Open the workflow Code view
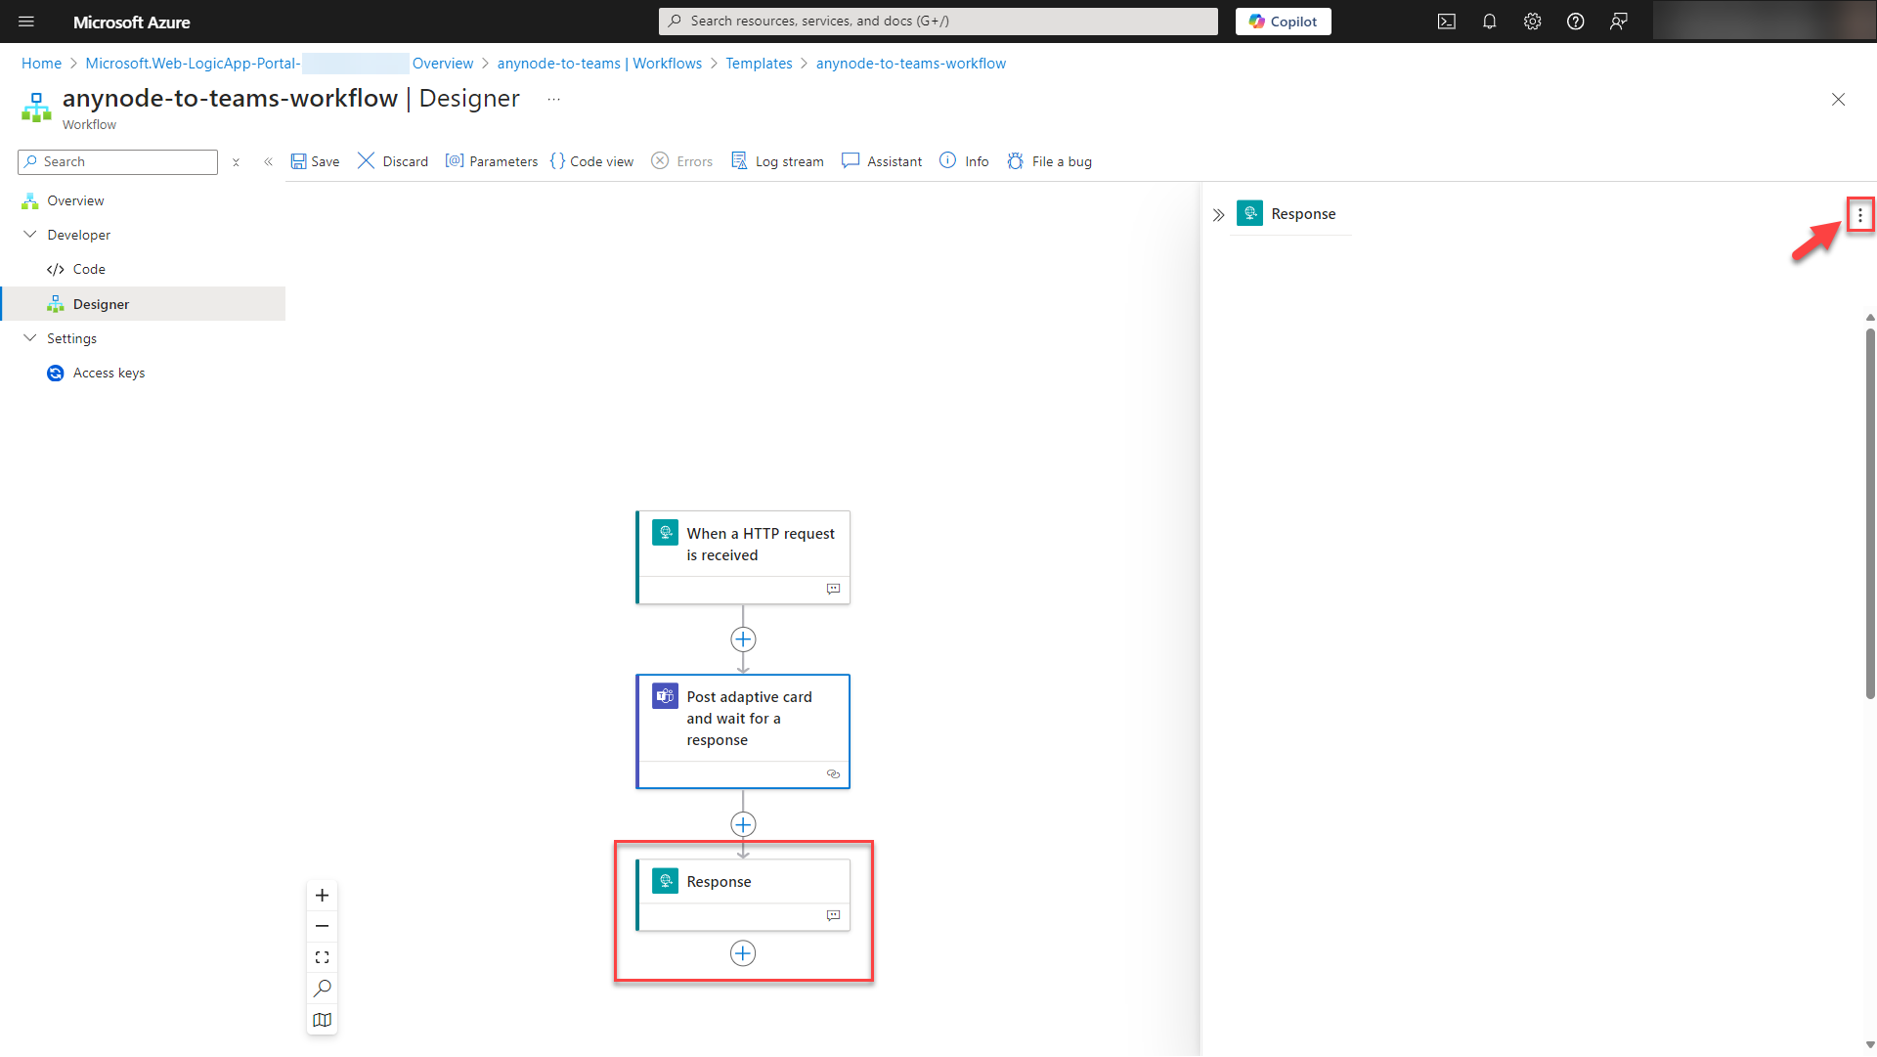 point(591,161)
